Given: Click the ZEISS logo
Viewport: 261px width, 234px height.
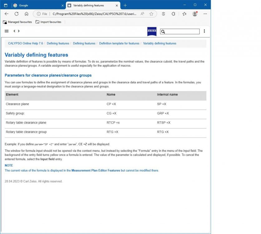Looking at the screenshot, I should [152, 32].
